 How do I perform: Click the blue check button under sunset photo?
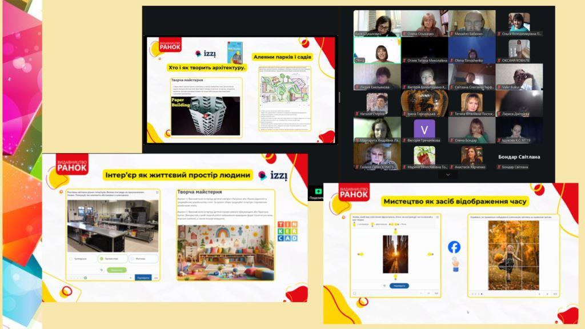point(399,286)
